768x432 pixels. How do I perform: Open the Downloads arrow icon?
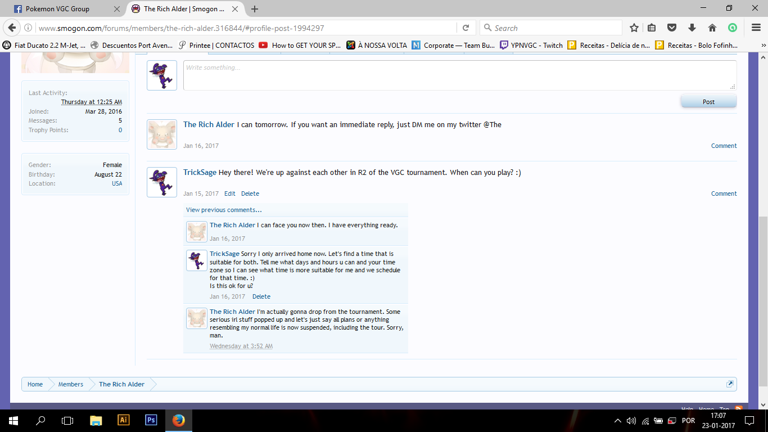(692, 28)
